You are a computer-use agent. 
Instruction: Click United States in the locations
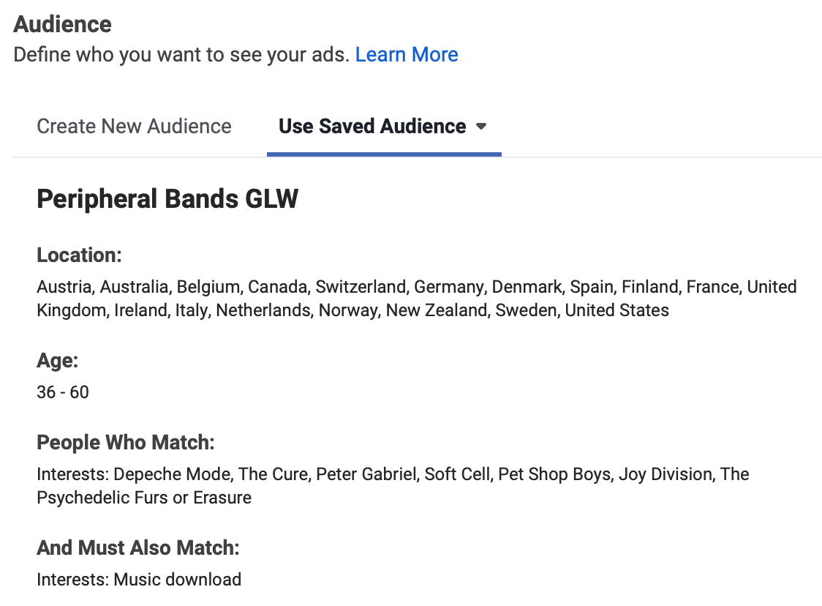pos(616,310)
